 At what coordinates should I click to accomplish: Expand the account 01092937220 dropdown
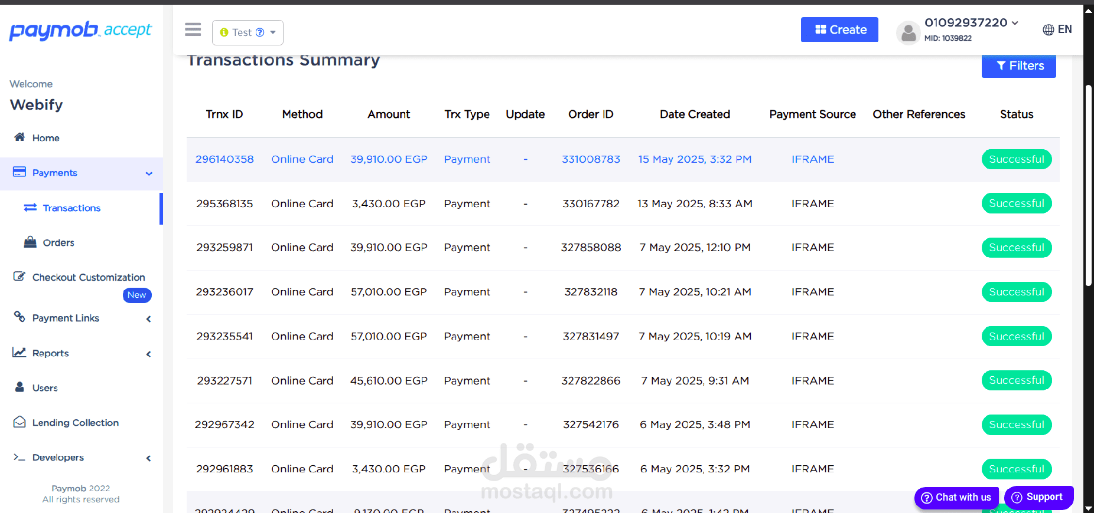1015,23
